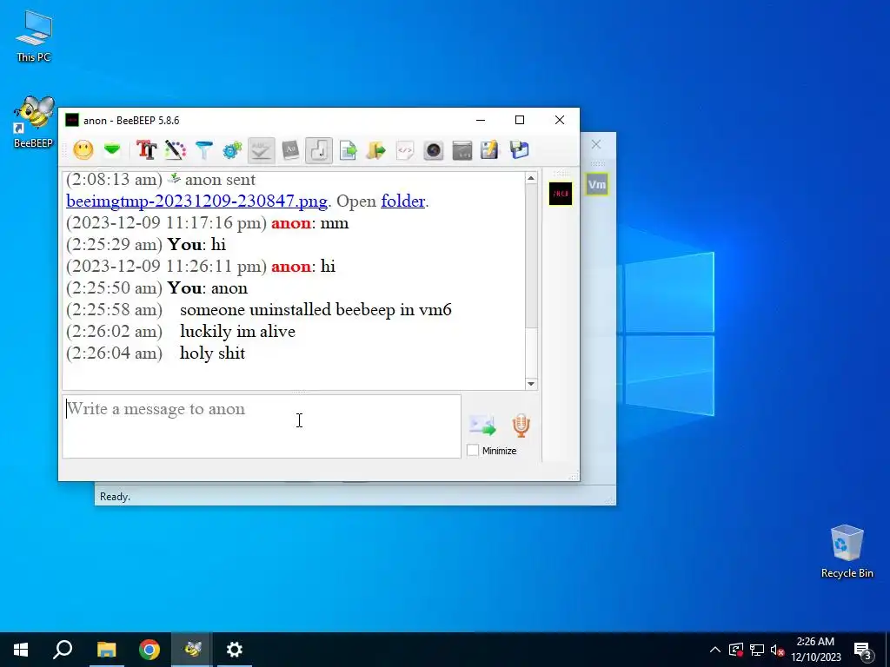Click the dark window-panel toolbar icon
The width and height of the screenshot is (890, 667).
[462, 149]
